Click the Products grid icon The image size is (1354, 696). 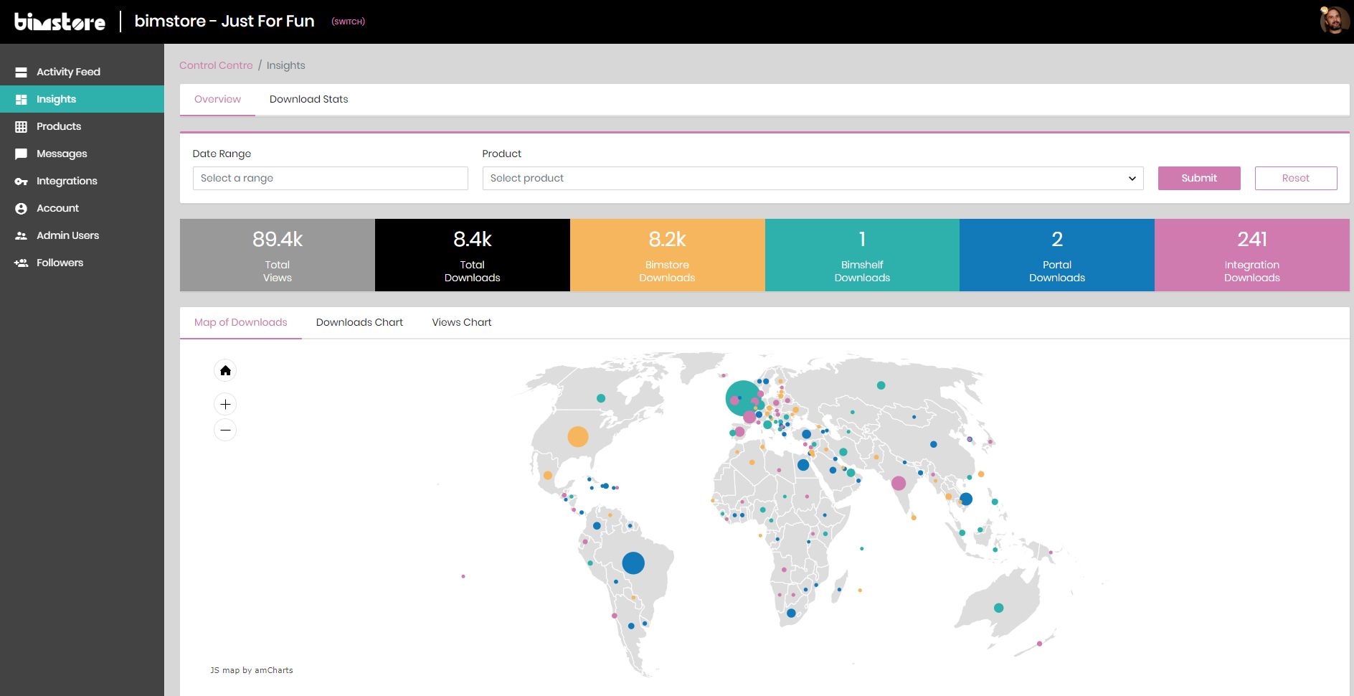click(22, 126)
